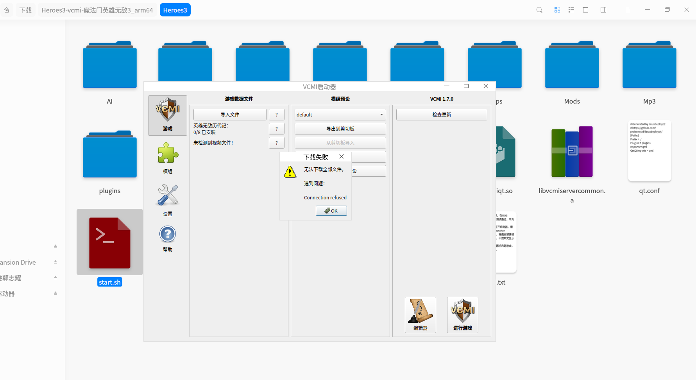Image resolution: width=696 pixels, height=380 pixels.
Task: Switch to tree view
Action: [x=585, y=10]
